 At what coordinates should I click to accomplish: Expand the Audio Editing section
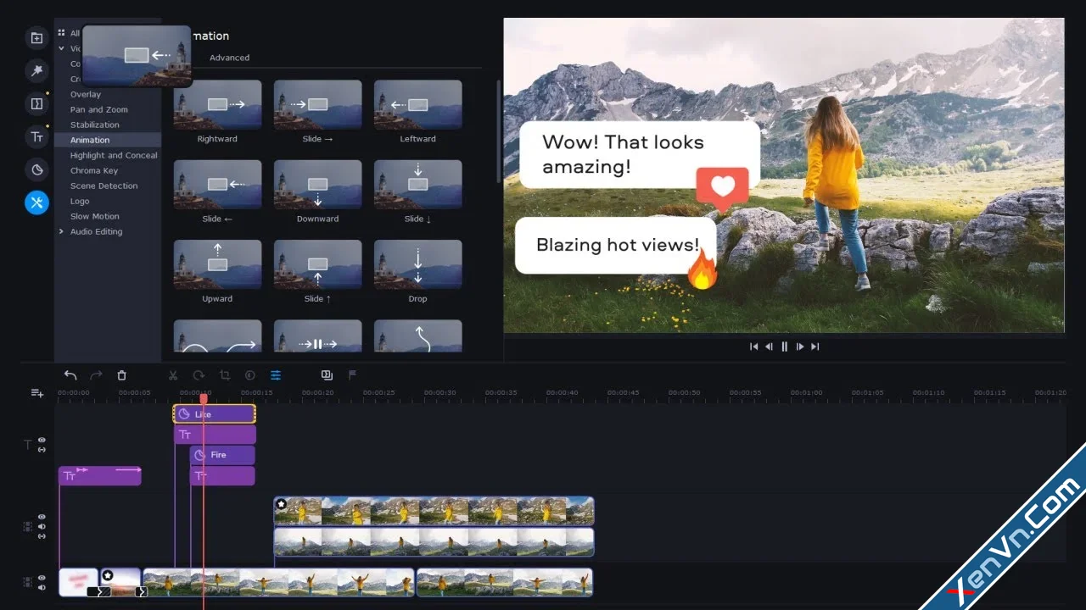click(x=61, y=231)
